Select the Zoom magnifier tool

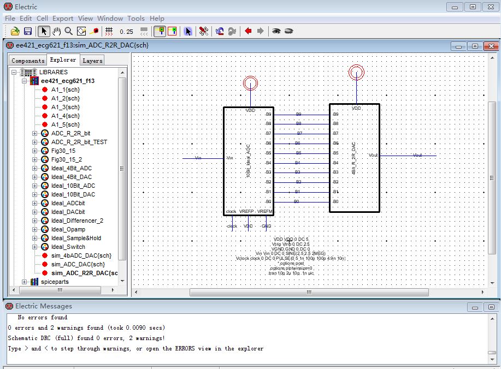69,31
